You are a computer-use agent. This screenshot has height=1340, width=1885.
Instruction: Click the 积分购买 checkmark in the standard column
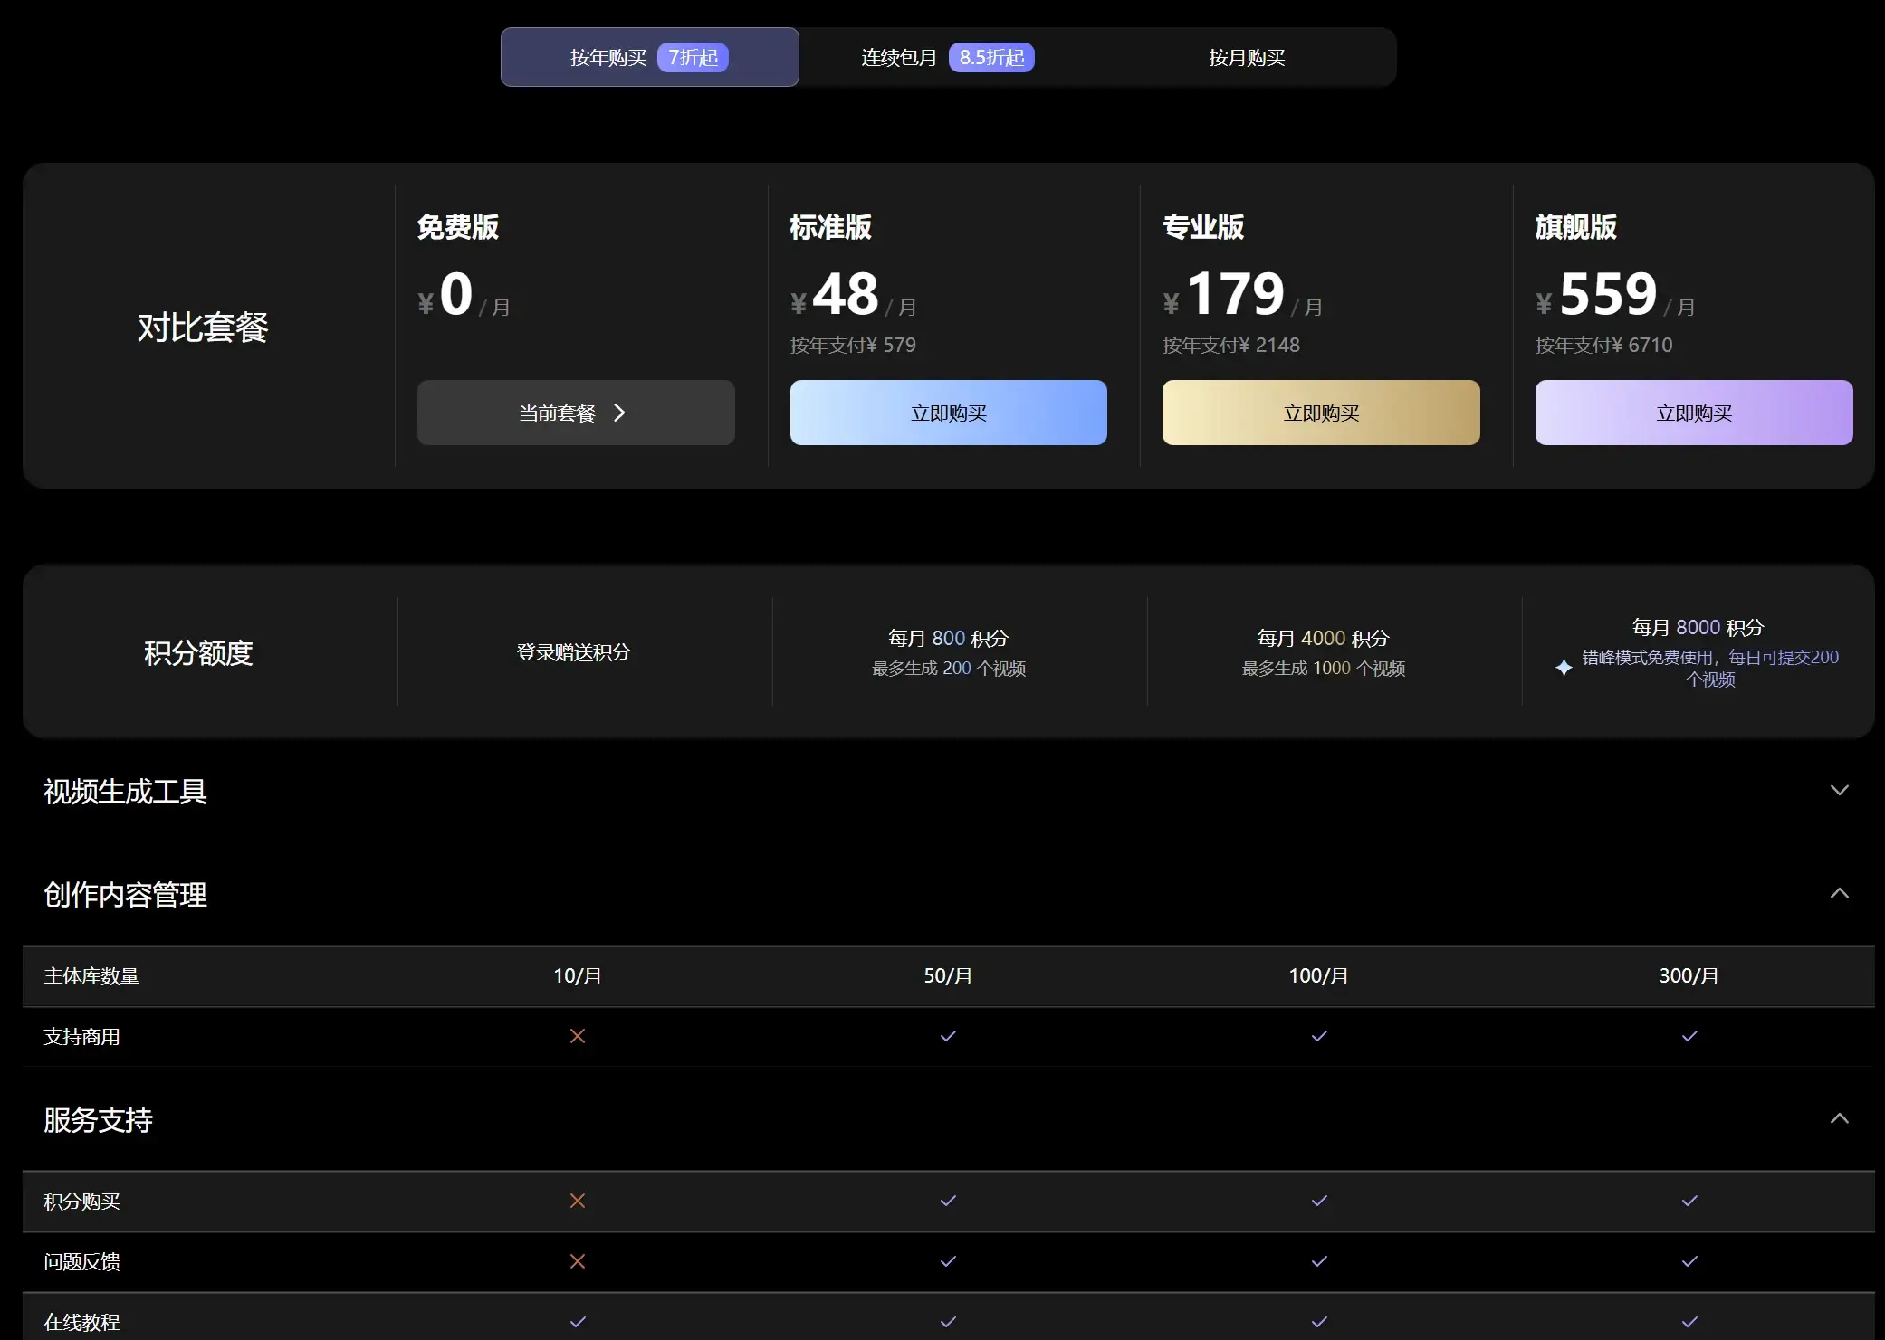[x=948, y=1201]
